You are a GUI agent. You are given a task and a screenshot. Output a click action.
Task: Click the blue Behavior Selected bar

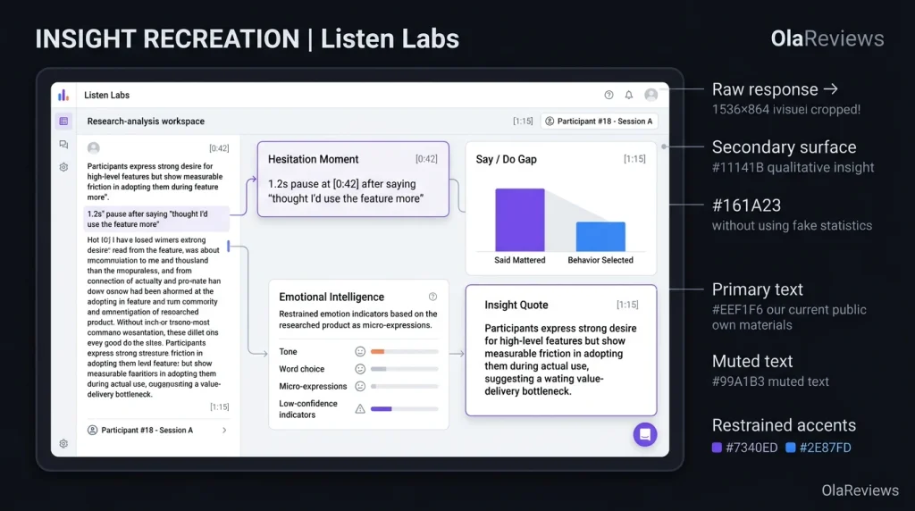point(600,237)
